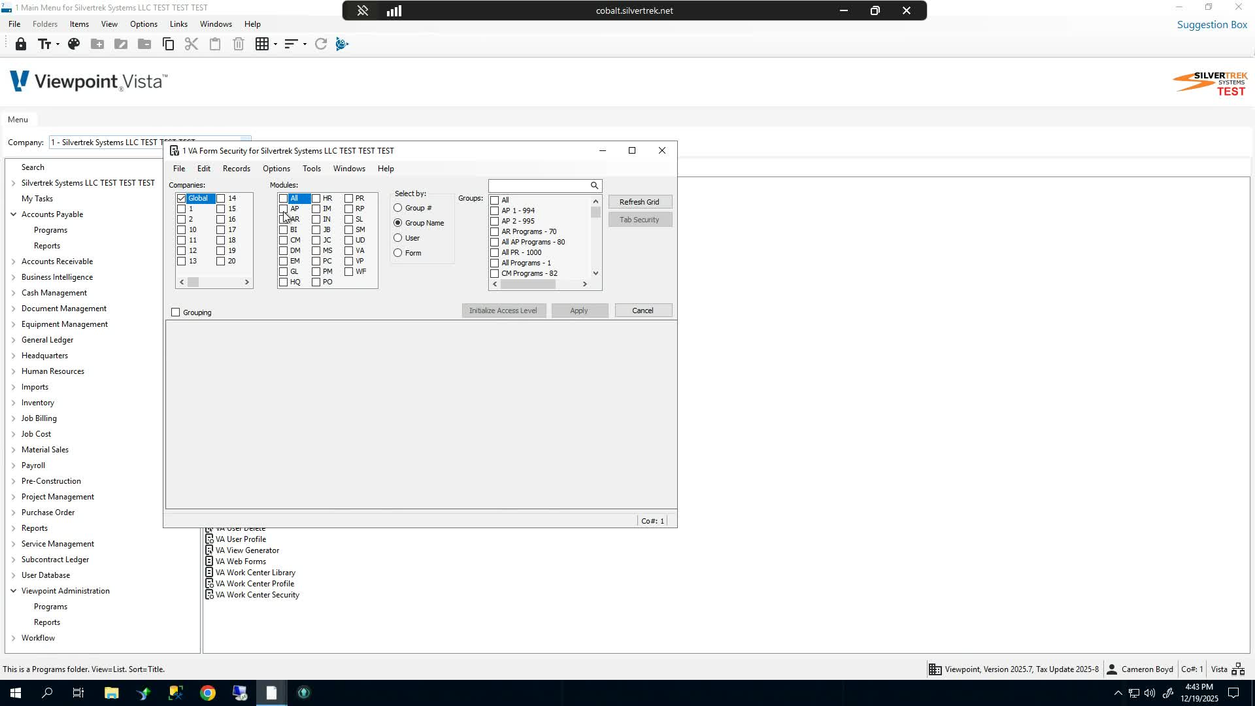Select the Menu tab
The height and width of the screenshot is (706, 1255).
click(18, 120)
